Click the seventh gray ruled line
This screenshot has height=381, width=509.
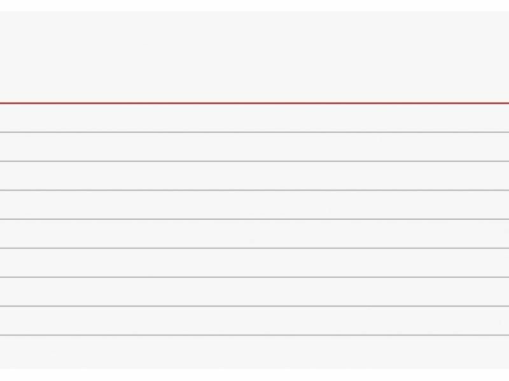[254, 306]
